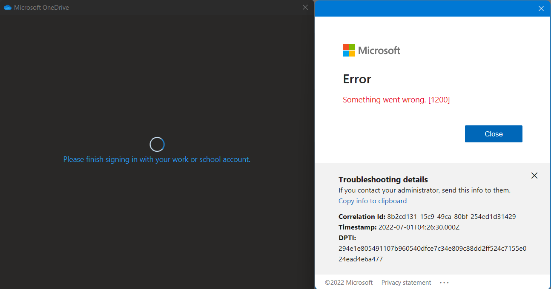Select the DPTI hash value

pos(432,254)
